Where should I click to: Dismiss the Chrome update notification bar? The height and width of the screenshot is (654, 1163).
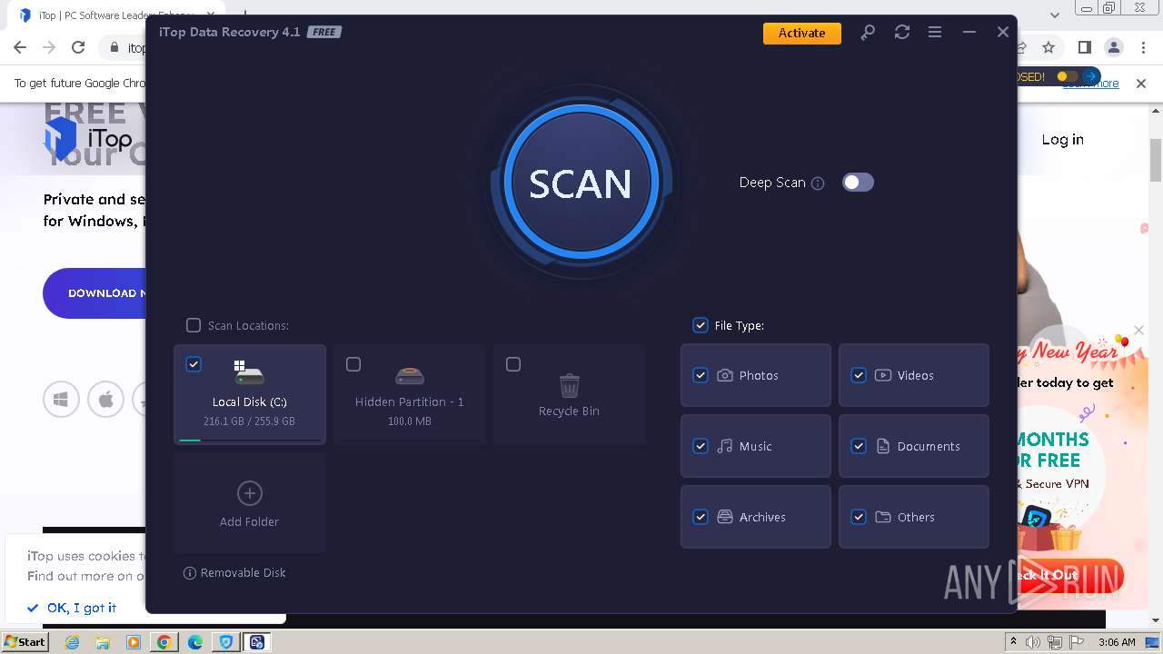point(1141,83)
